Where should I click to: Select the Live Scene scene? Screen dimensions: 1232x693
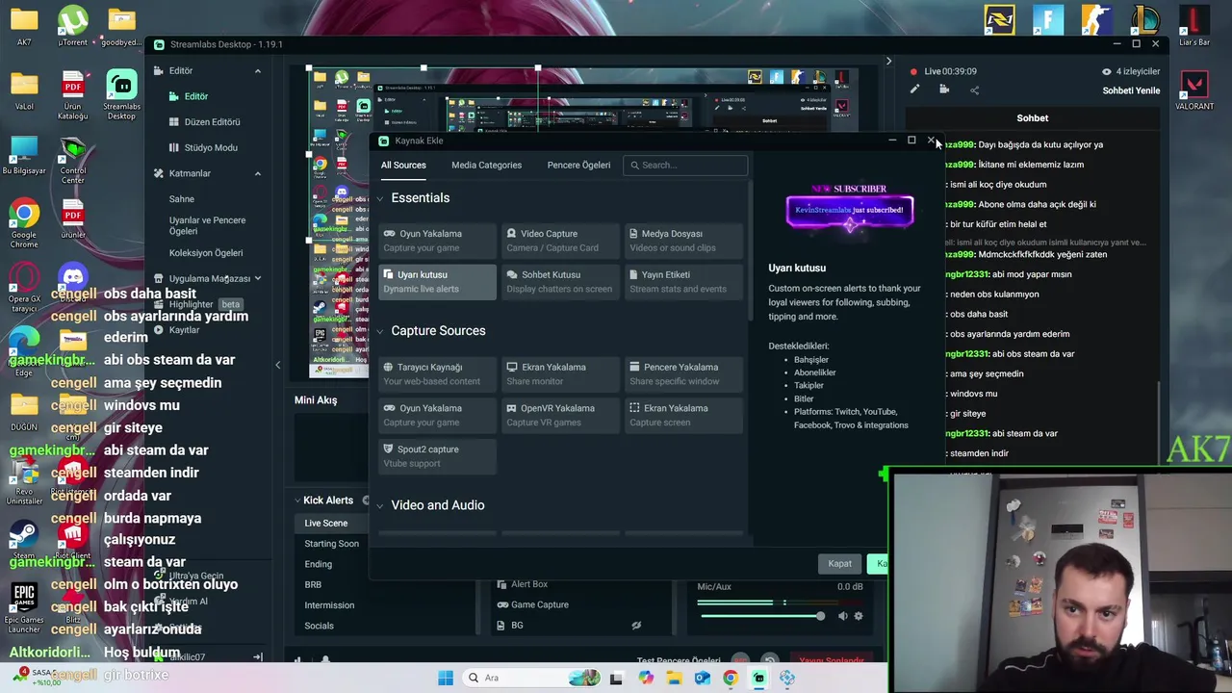pos(325,524)
